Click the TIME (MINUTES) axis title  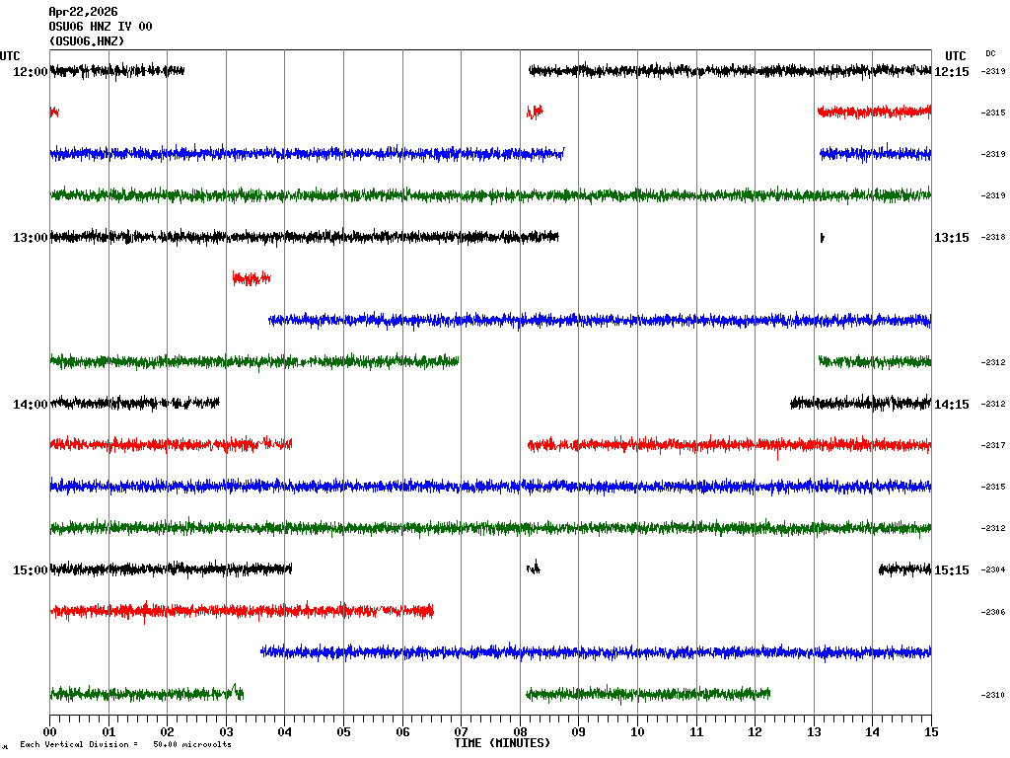(x=502, y=743)
